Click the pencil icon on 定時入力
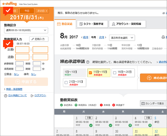The width and height of the screenshot is (167, 136). 33,39
